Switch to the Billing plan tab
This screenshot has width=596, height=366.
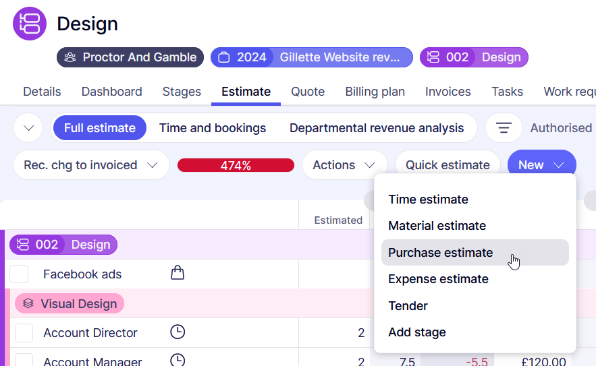(x=375, y=92)
